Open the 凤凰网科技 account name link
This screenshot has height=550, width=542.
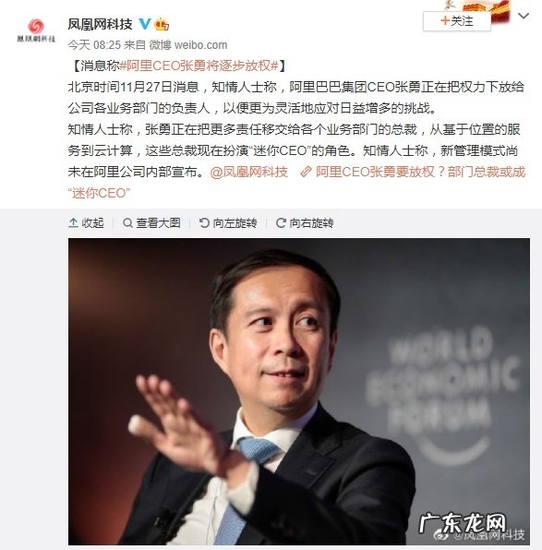coord(100,24)
